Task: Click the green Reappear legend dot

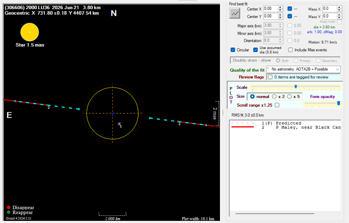Action: 9,212
